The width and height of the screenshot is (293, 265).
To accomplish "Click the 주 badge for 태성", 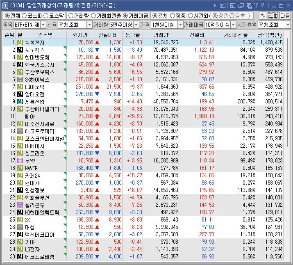I will (20, 227).
